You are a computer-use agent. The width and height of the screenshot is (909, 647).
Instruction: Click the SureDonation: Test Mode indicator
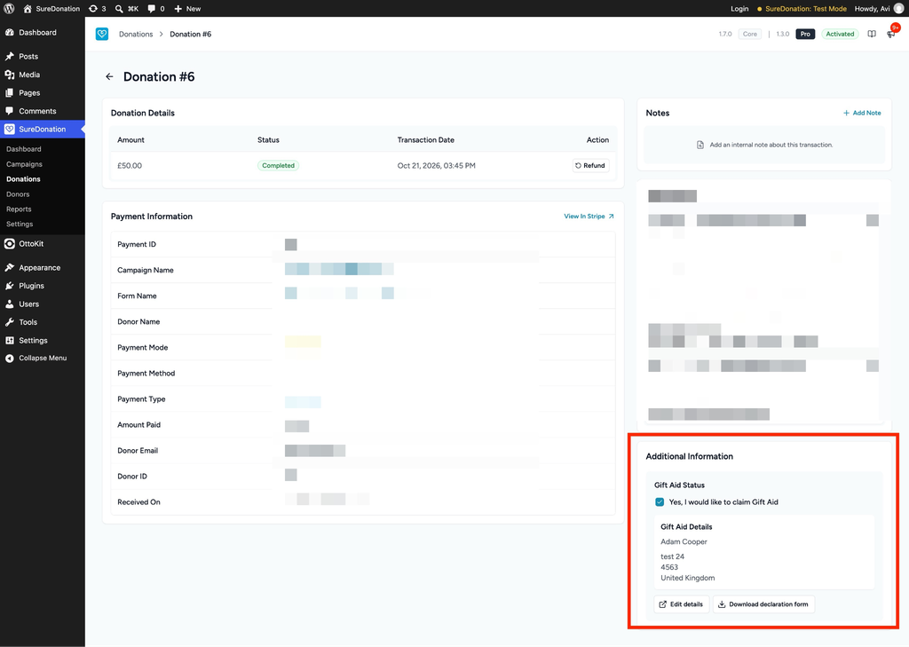[802, 9]
